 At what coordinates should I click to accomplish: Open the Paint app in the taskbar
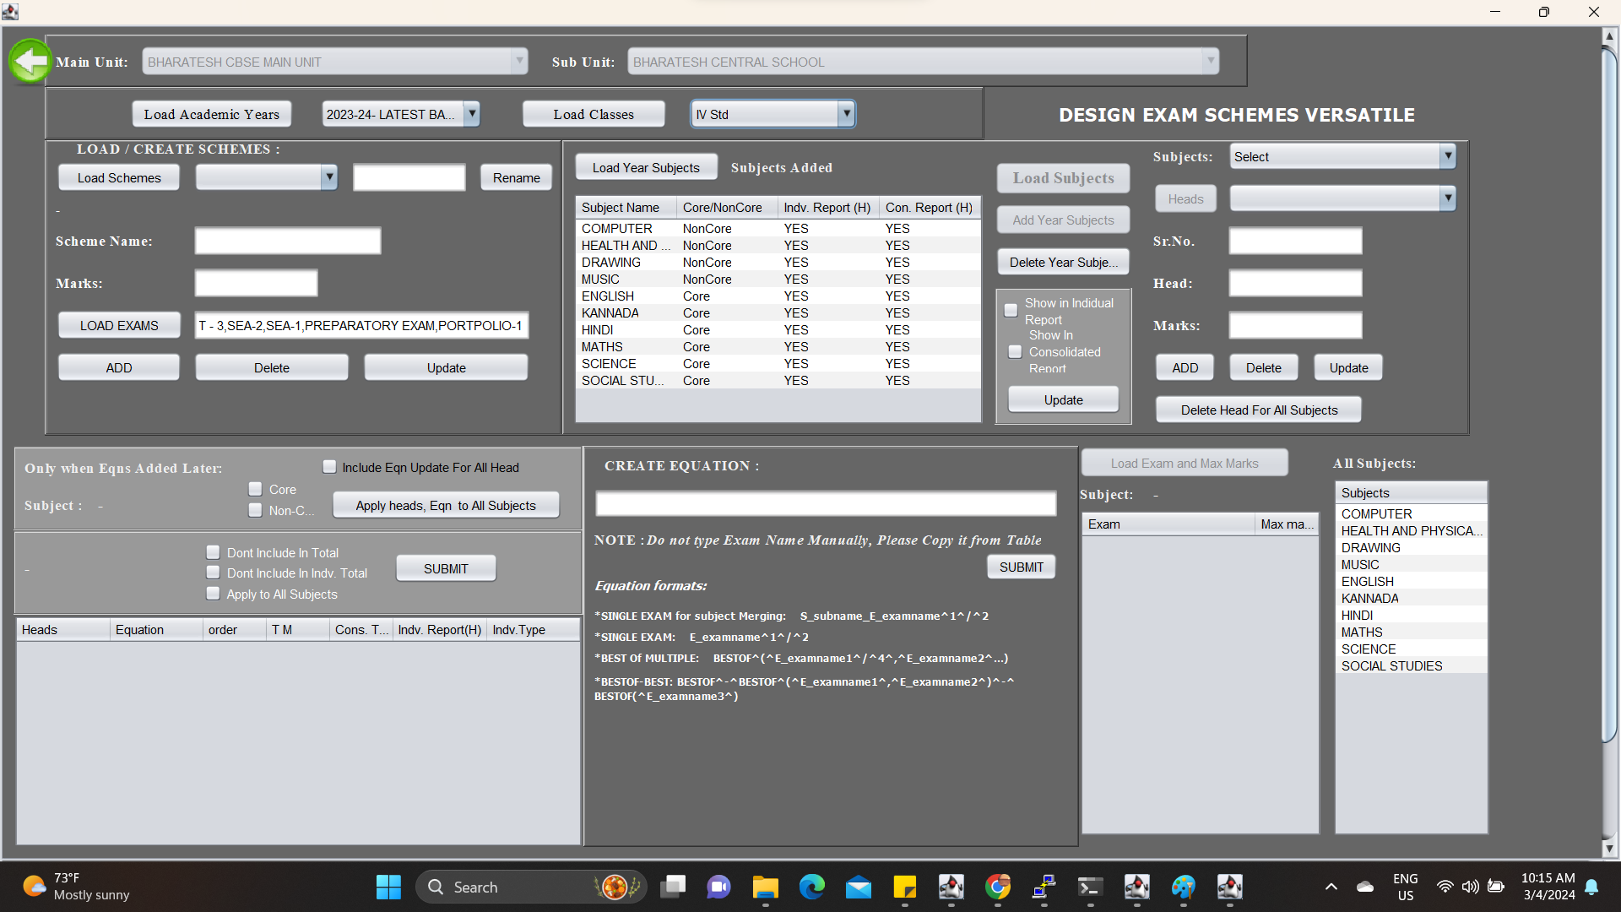coord(1183,887)
